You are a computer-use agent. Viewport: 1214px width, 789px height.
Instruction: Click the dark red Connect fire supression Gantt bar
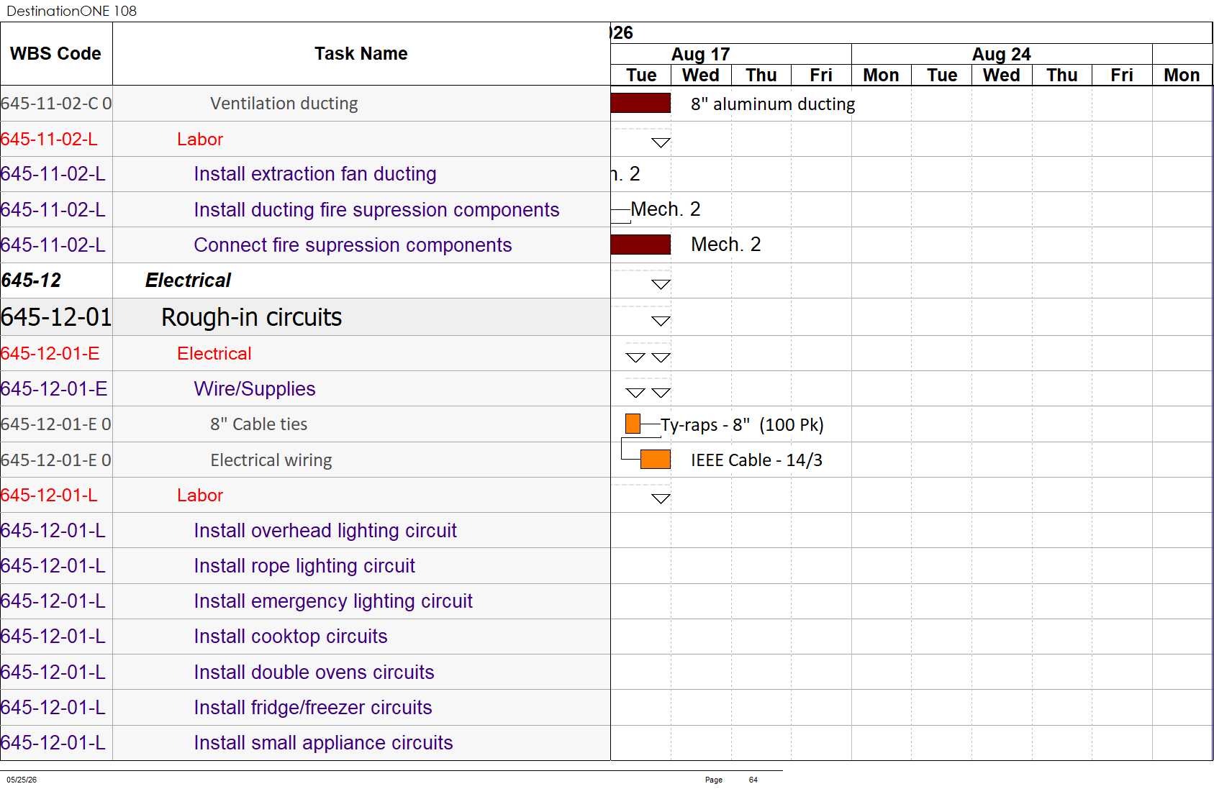[640, 245]
